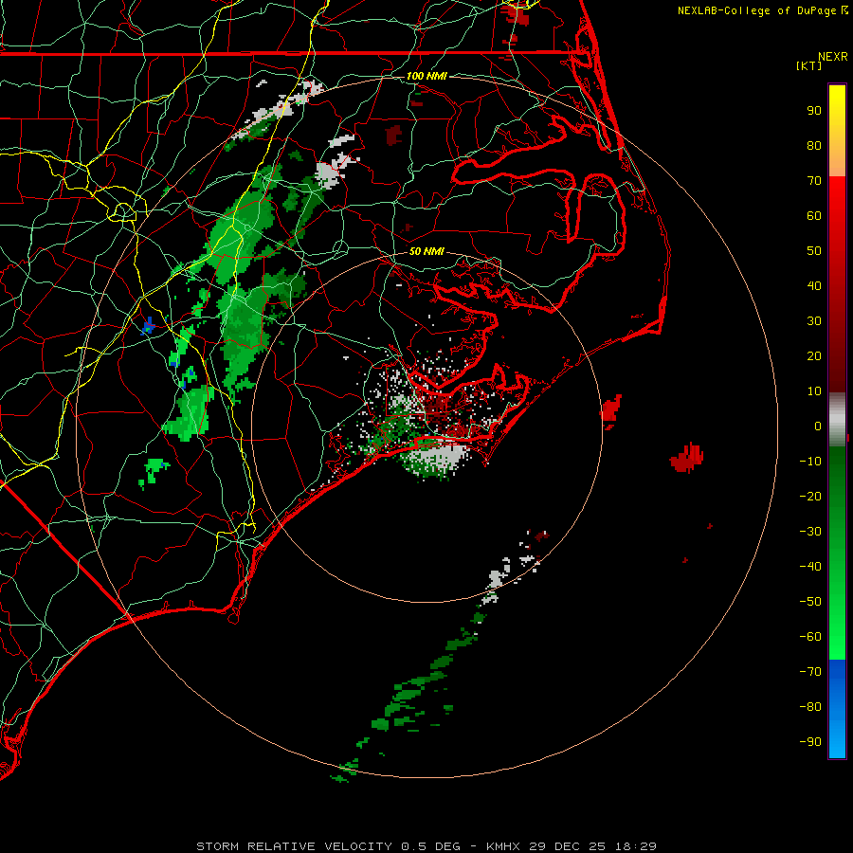Click the gray zero-velocity band on colorbar
This screenshot has height=853, width=853.
[837, 419]
